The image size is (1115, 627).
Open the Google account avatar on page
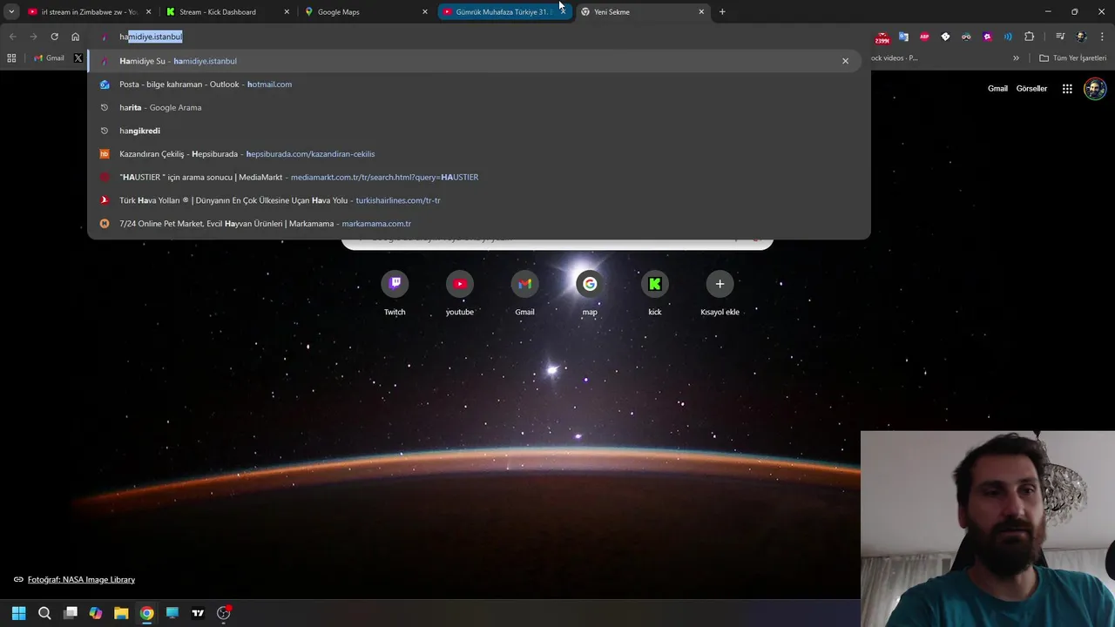pyautogui.click(x=1095, y=89)
